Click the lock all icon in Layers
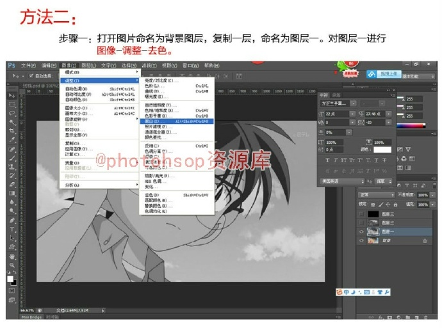This screenshot has height=328, width=442. point(395,205)
